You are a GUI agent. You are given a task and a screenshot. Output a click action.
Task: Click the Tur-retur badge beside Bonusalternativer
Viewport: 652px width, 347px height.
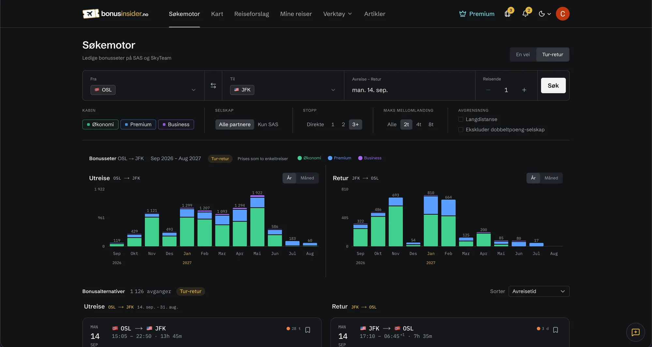click(191, 291)
